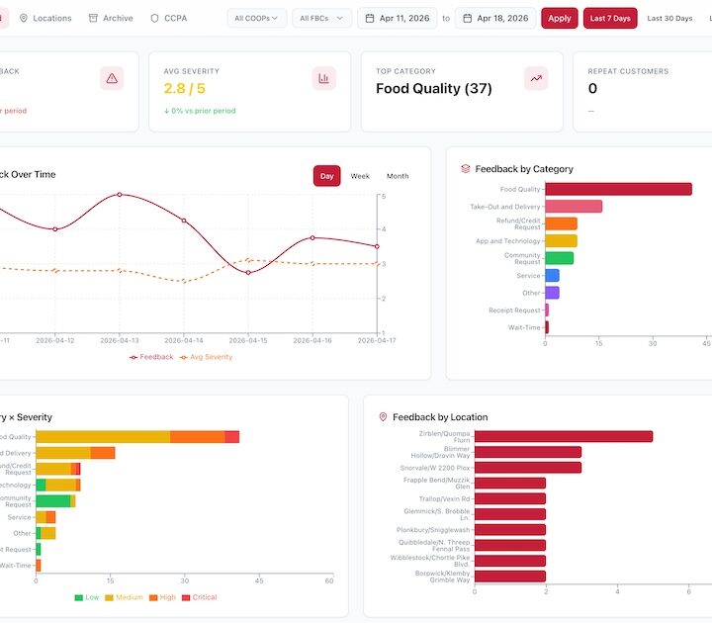This screenshot has height=623, width=712.
Task: Click the Take-Out and Delivery pink bar
Action: point(574,206)
